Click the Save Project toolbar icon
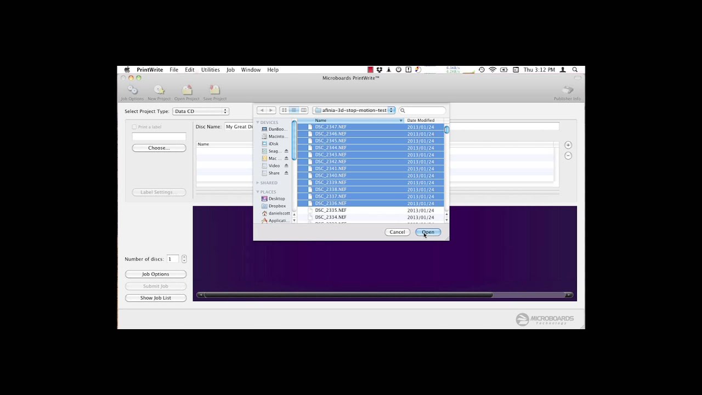 214,92
